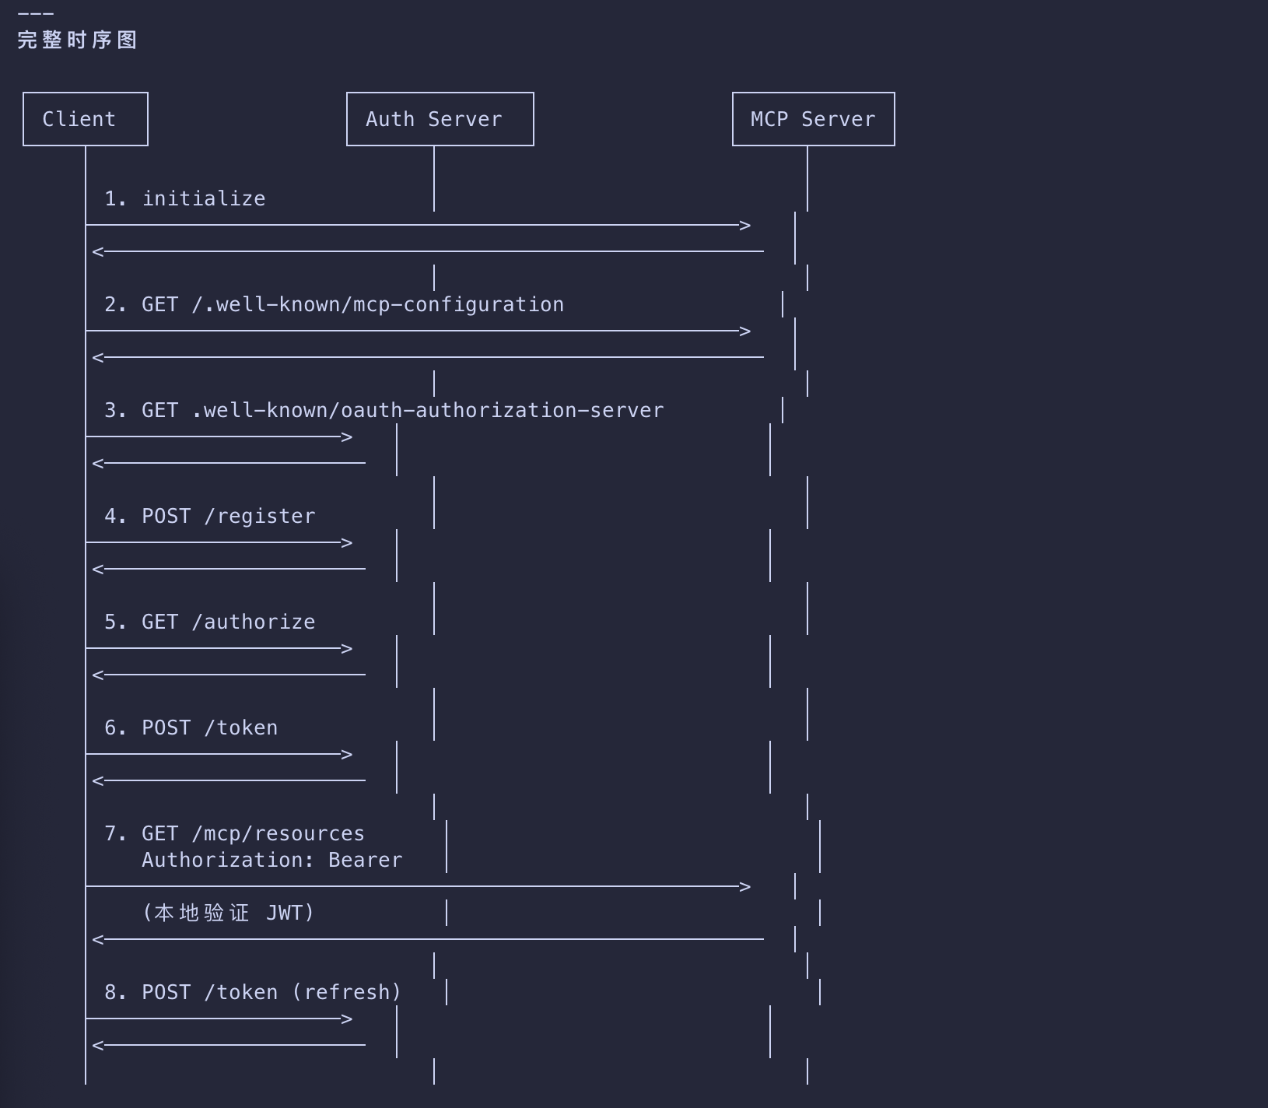Click the response arrowhead under token refresh

tap(98, 1046)
